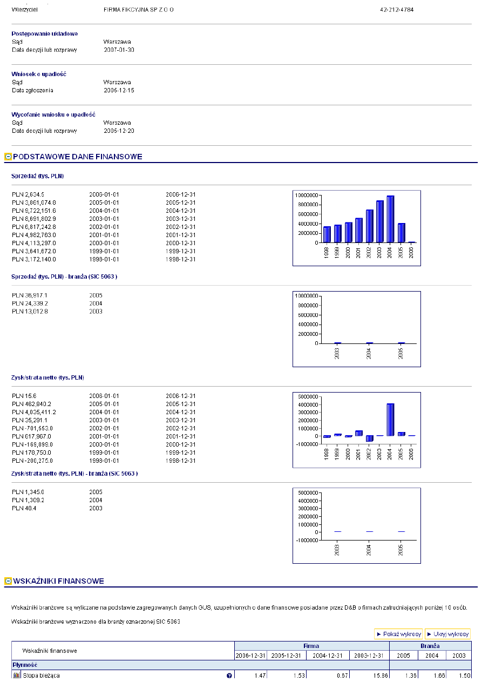Select the Sprzedaż company bar chart
The height and width of the screenshot is (682, 482).
pyautogui.click(x=356, y=228)
